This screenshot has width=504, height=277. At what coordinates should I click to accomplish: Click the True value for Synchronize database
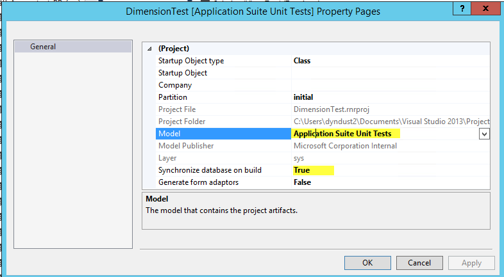(x=302, y=170)
